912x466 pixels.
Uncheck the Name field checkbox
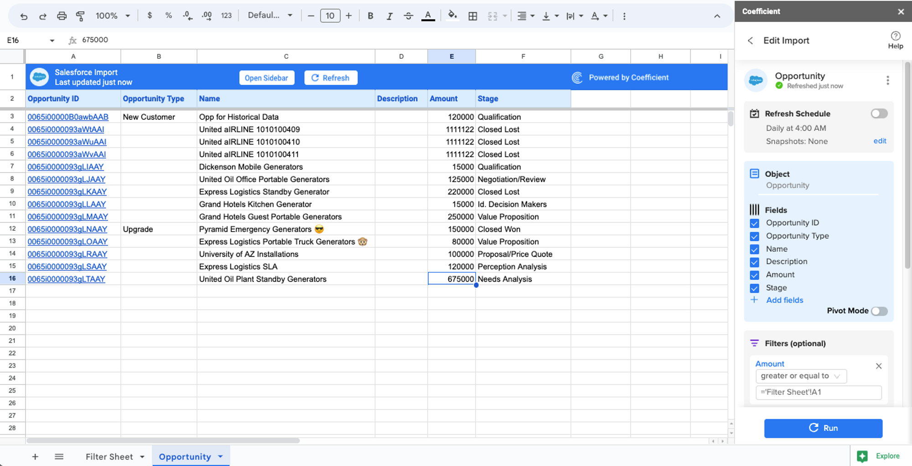click(755, 249)
